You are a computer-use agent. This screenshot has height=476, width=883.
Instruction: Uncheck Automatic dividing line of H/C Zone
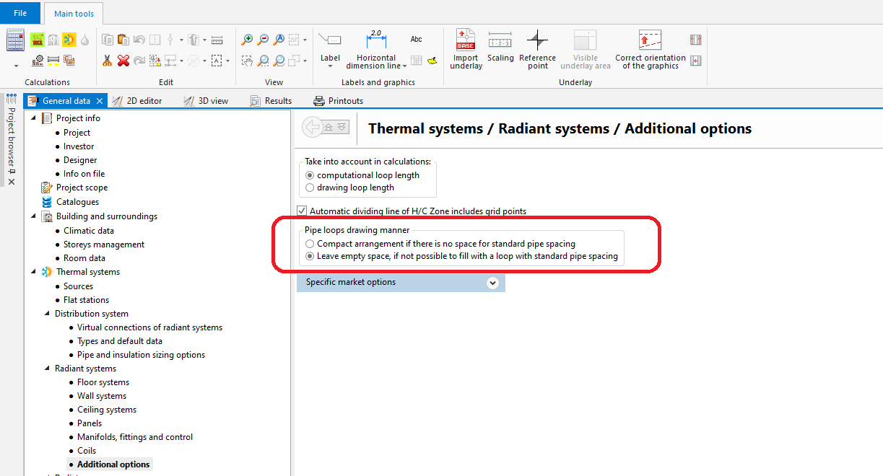point(302,211)
